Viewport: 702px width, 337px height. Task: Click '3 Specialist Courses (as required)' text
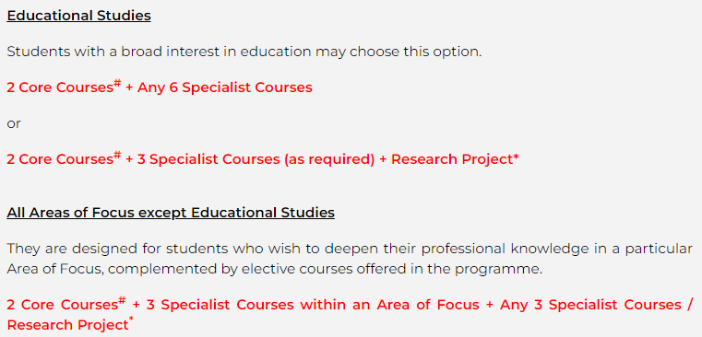click(x=256, y=159)
